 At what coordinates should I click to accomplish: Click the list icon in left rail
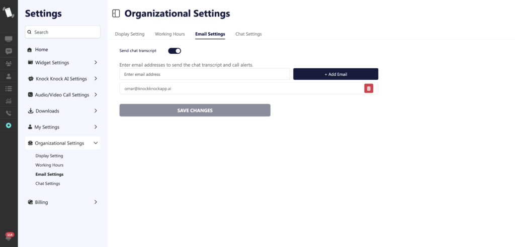(x=9, y=88)
